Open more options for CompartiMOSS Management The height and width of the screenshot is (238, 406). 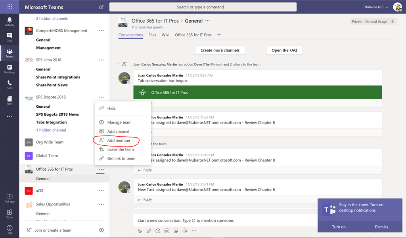pos(101,30)
